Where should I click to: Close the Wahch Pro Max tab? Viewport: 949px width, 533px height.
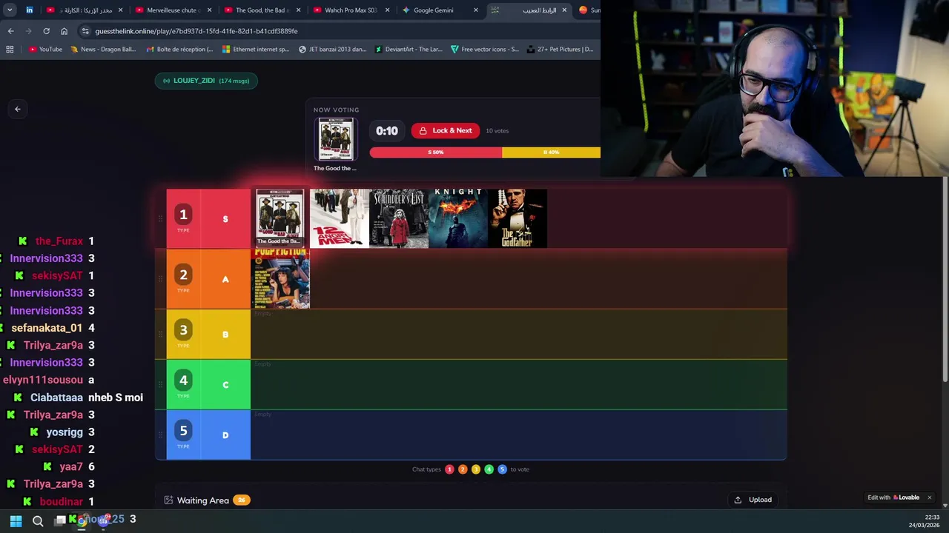387,10
